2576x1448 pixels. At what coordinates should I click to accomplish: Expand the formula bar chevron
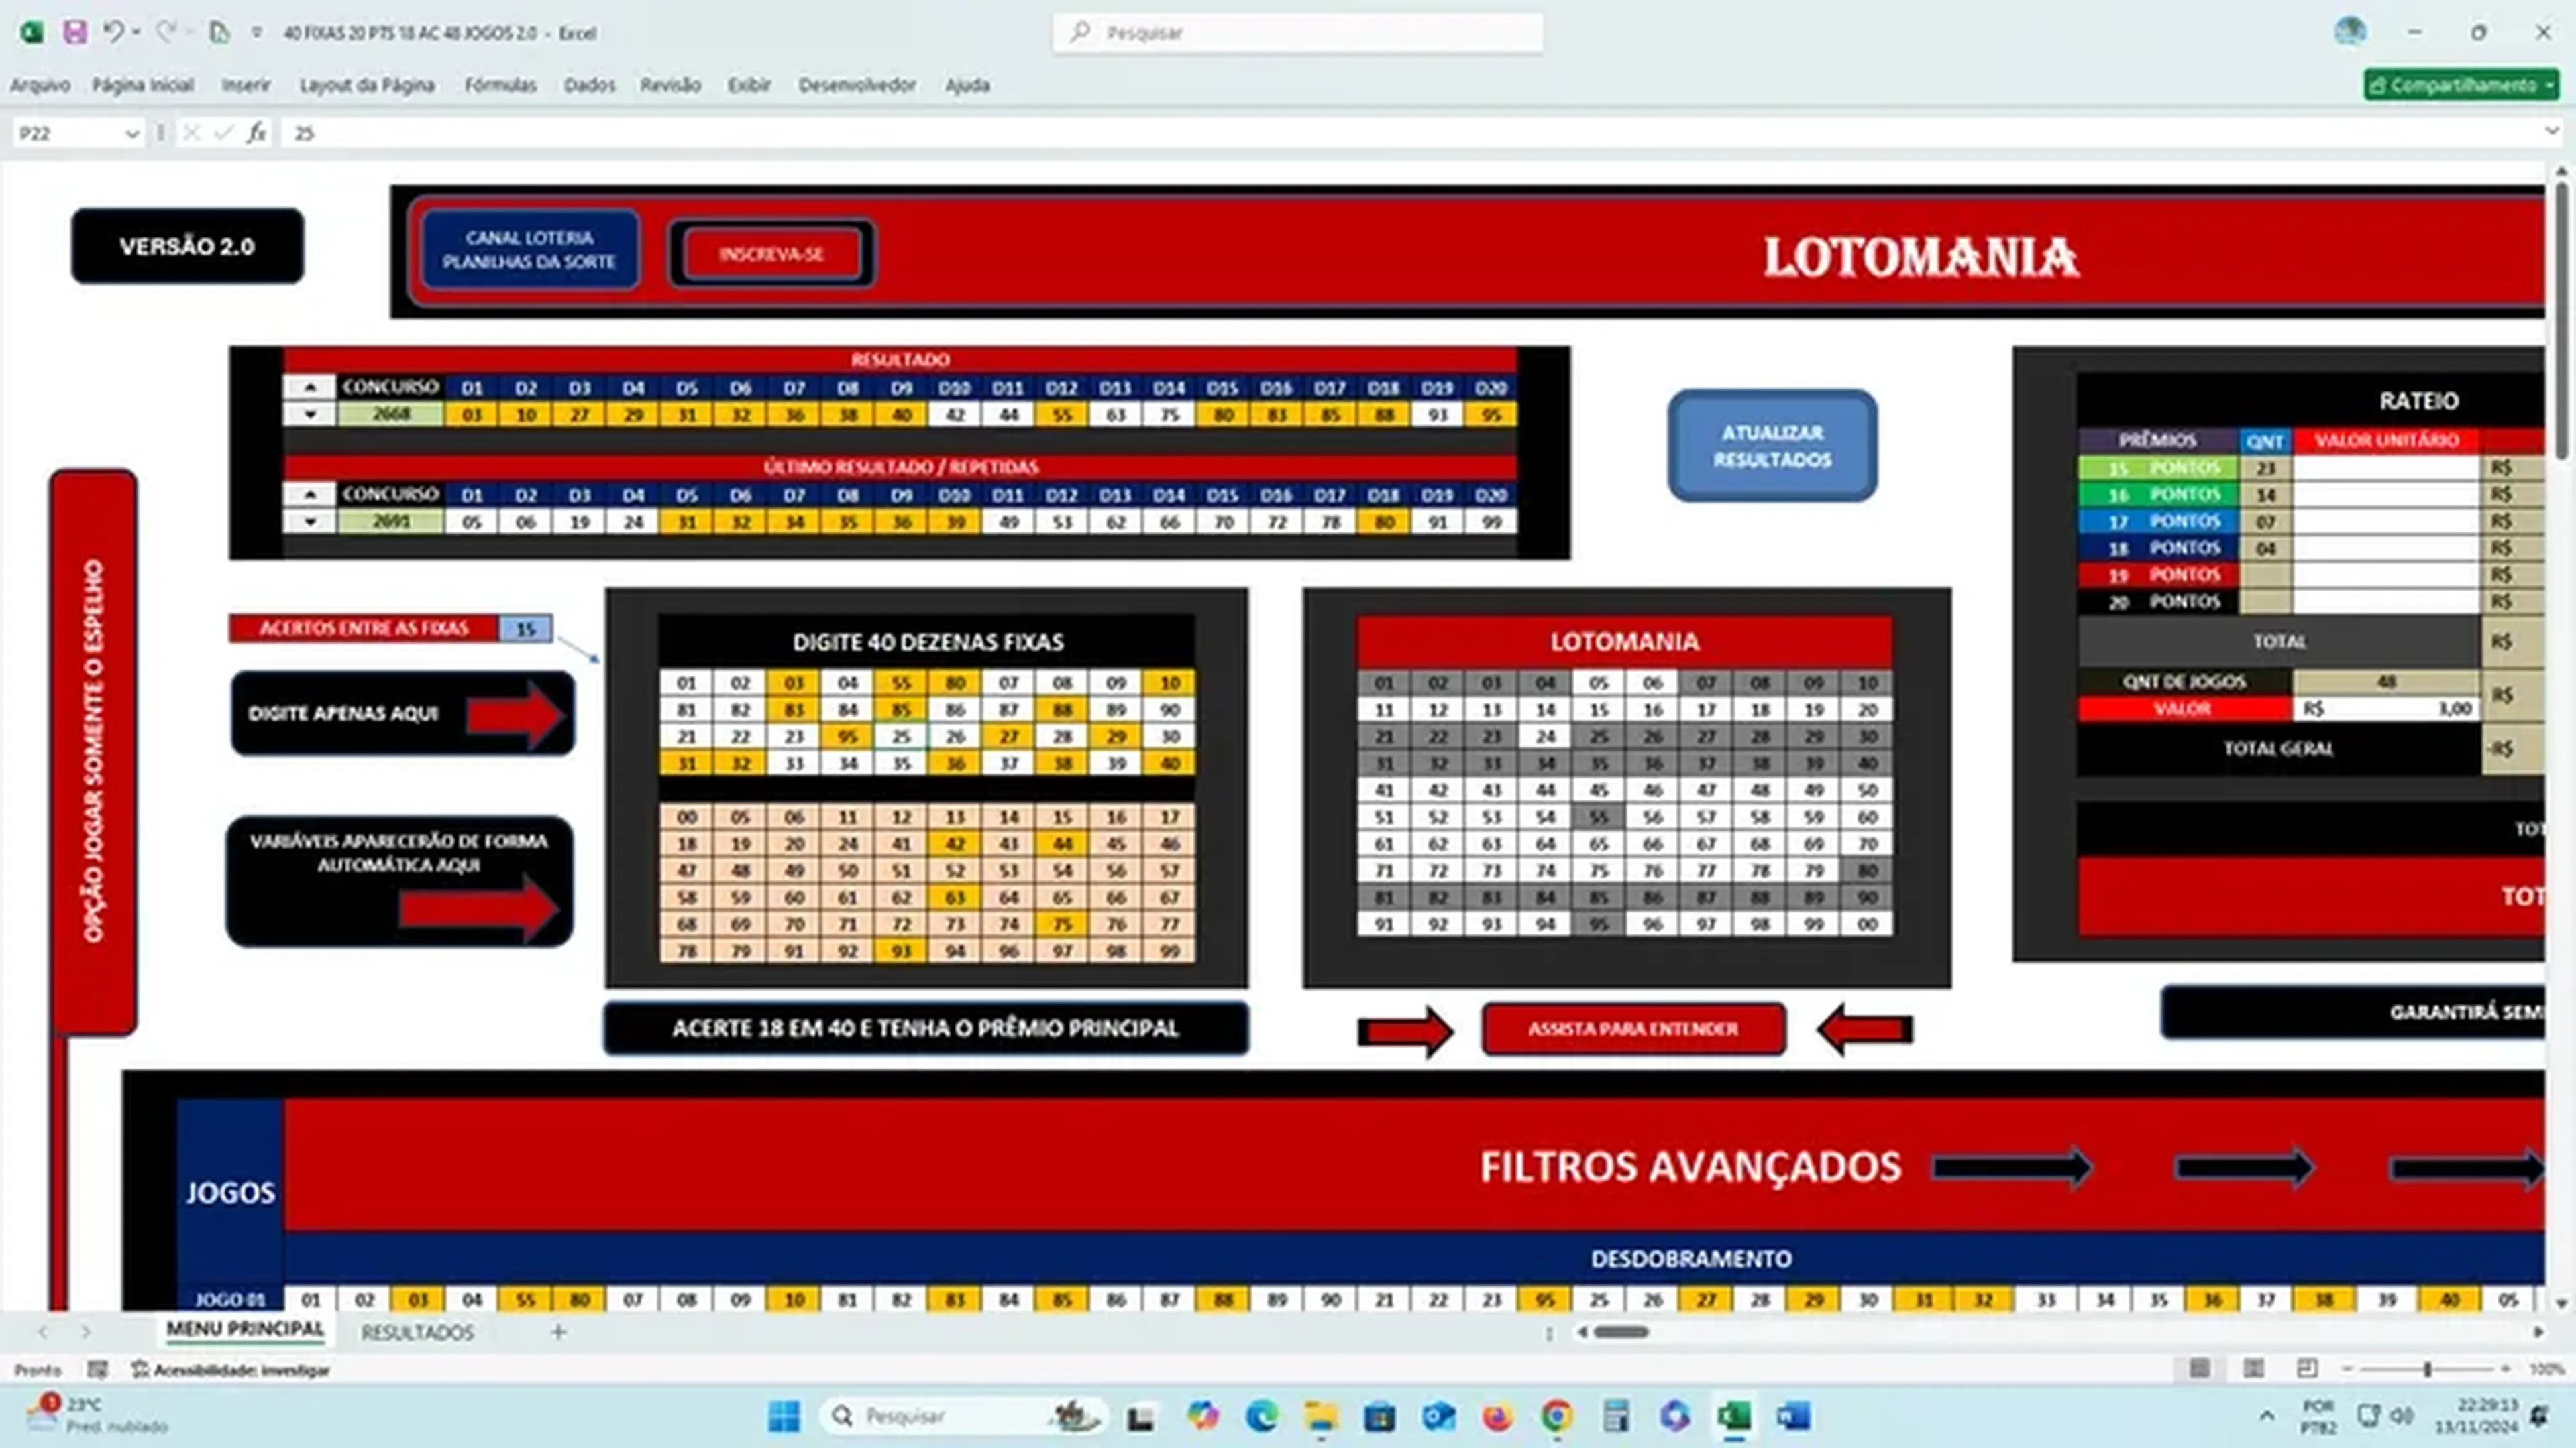point(2551,131)
